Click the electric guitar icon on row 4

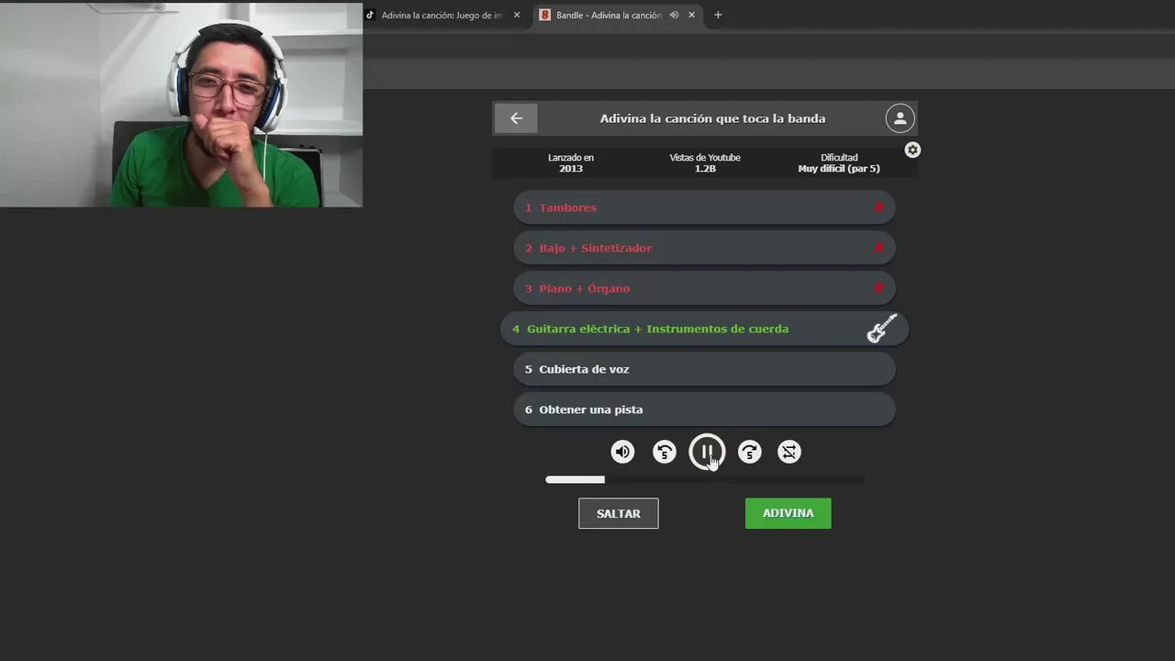[x=882, y=329]
